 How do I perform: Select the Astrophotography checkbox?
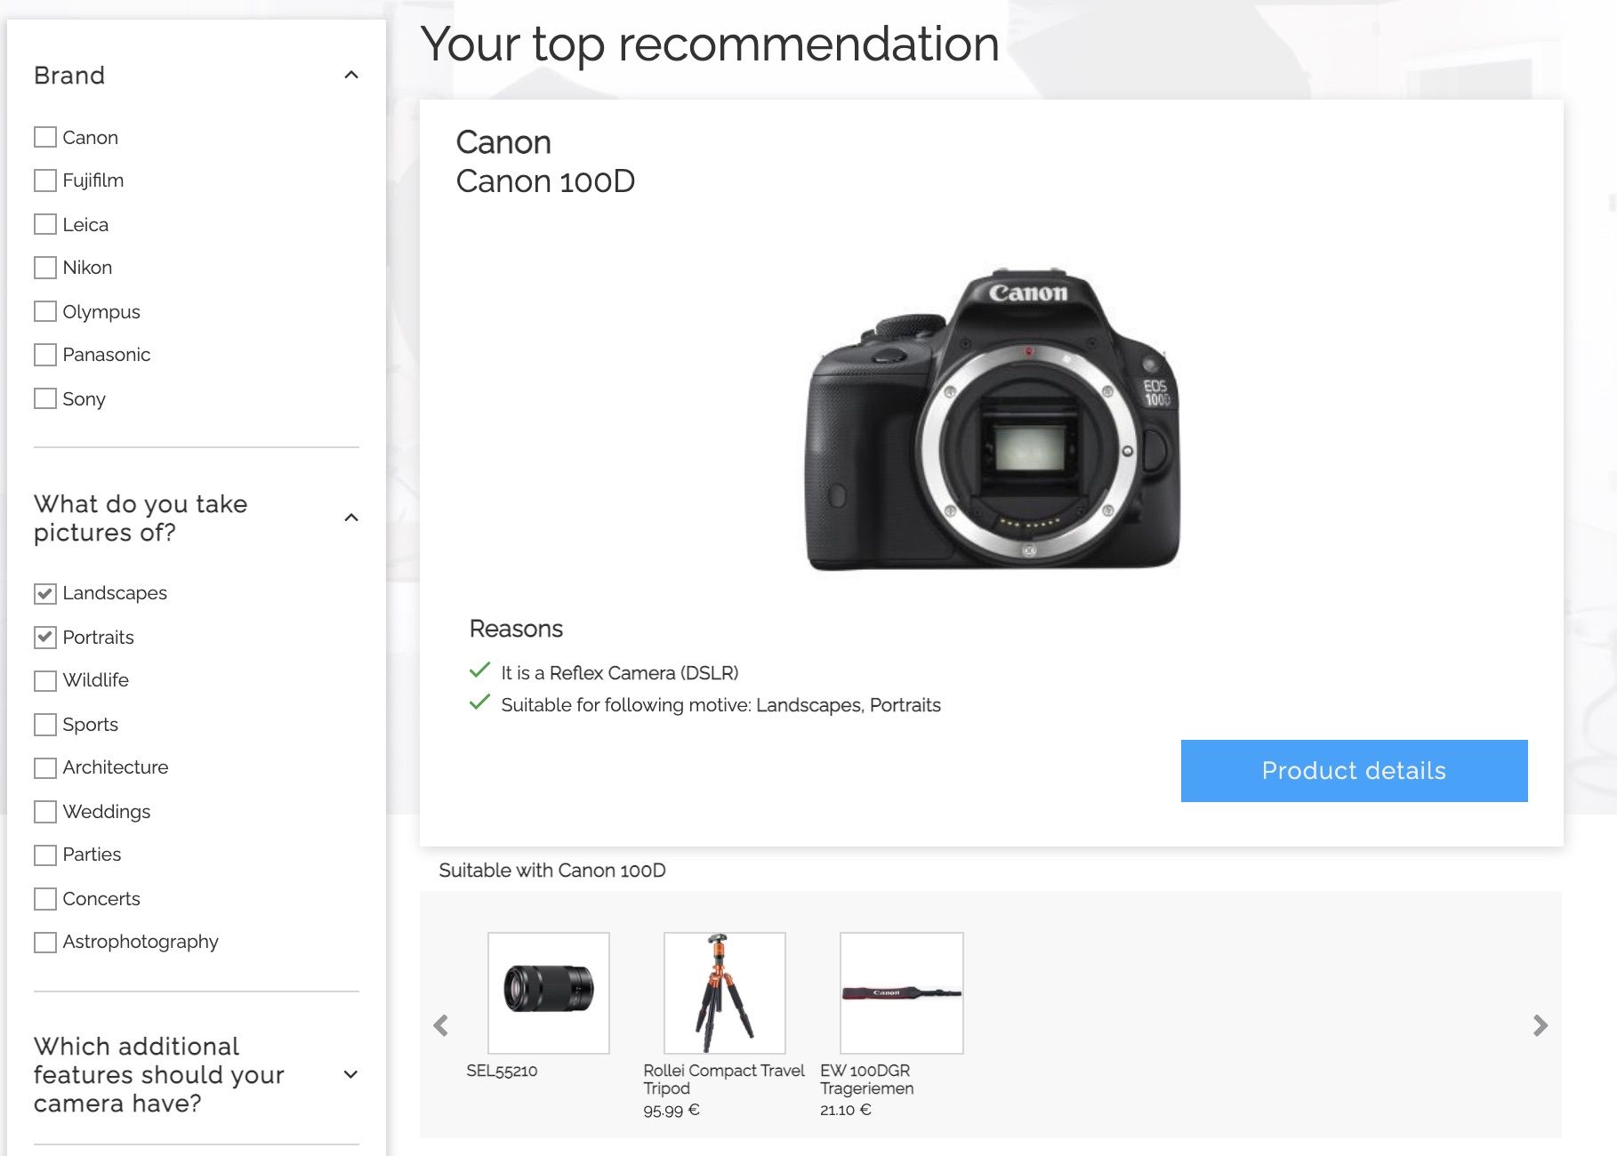click(x=45, y=942)
